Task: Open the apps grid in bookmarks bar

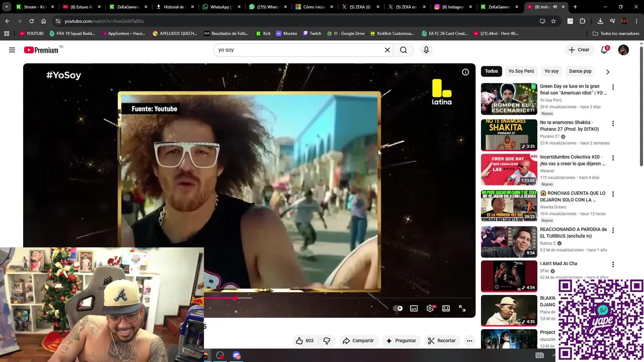Action: [x=7, y=34]
